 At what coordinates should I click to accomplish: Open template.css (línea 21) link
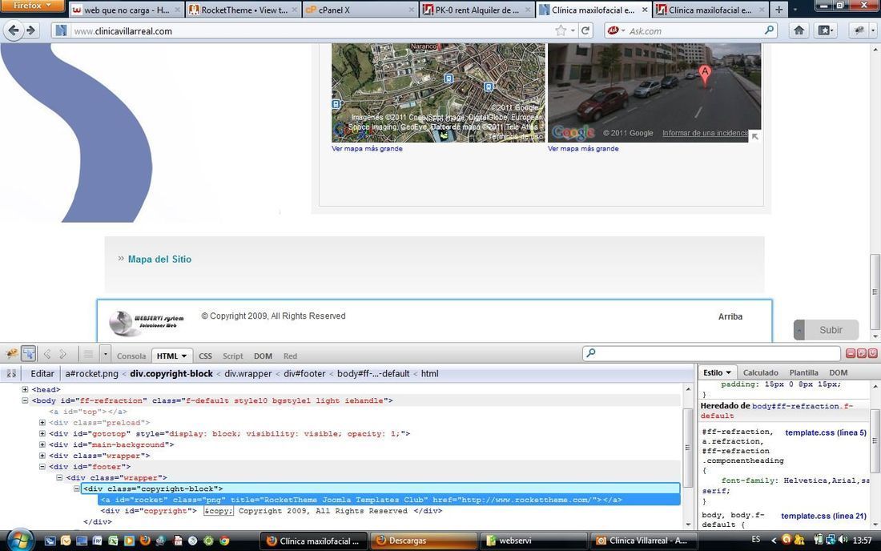[x=823, y=516]
